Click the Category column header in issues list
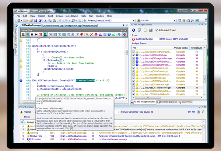The width and height of the screenshot is (221, 151). (x=31, y=122)
